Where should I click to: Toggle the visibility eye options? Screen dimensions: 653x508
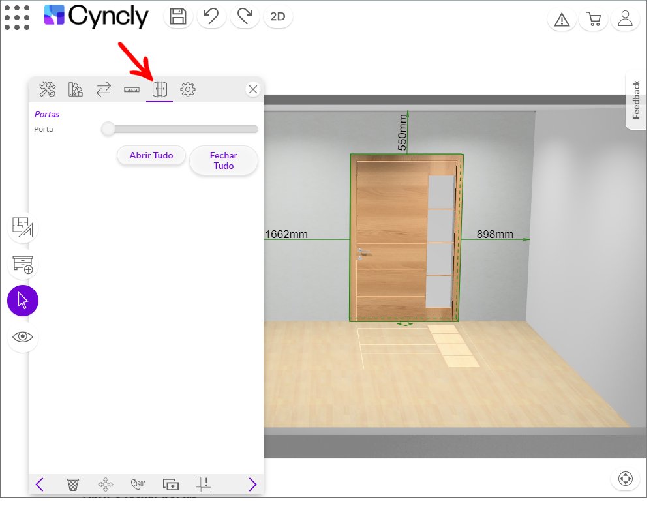pos(23,337)
